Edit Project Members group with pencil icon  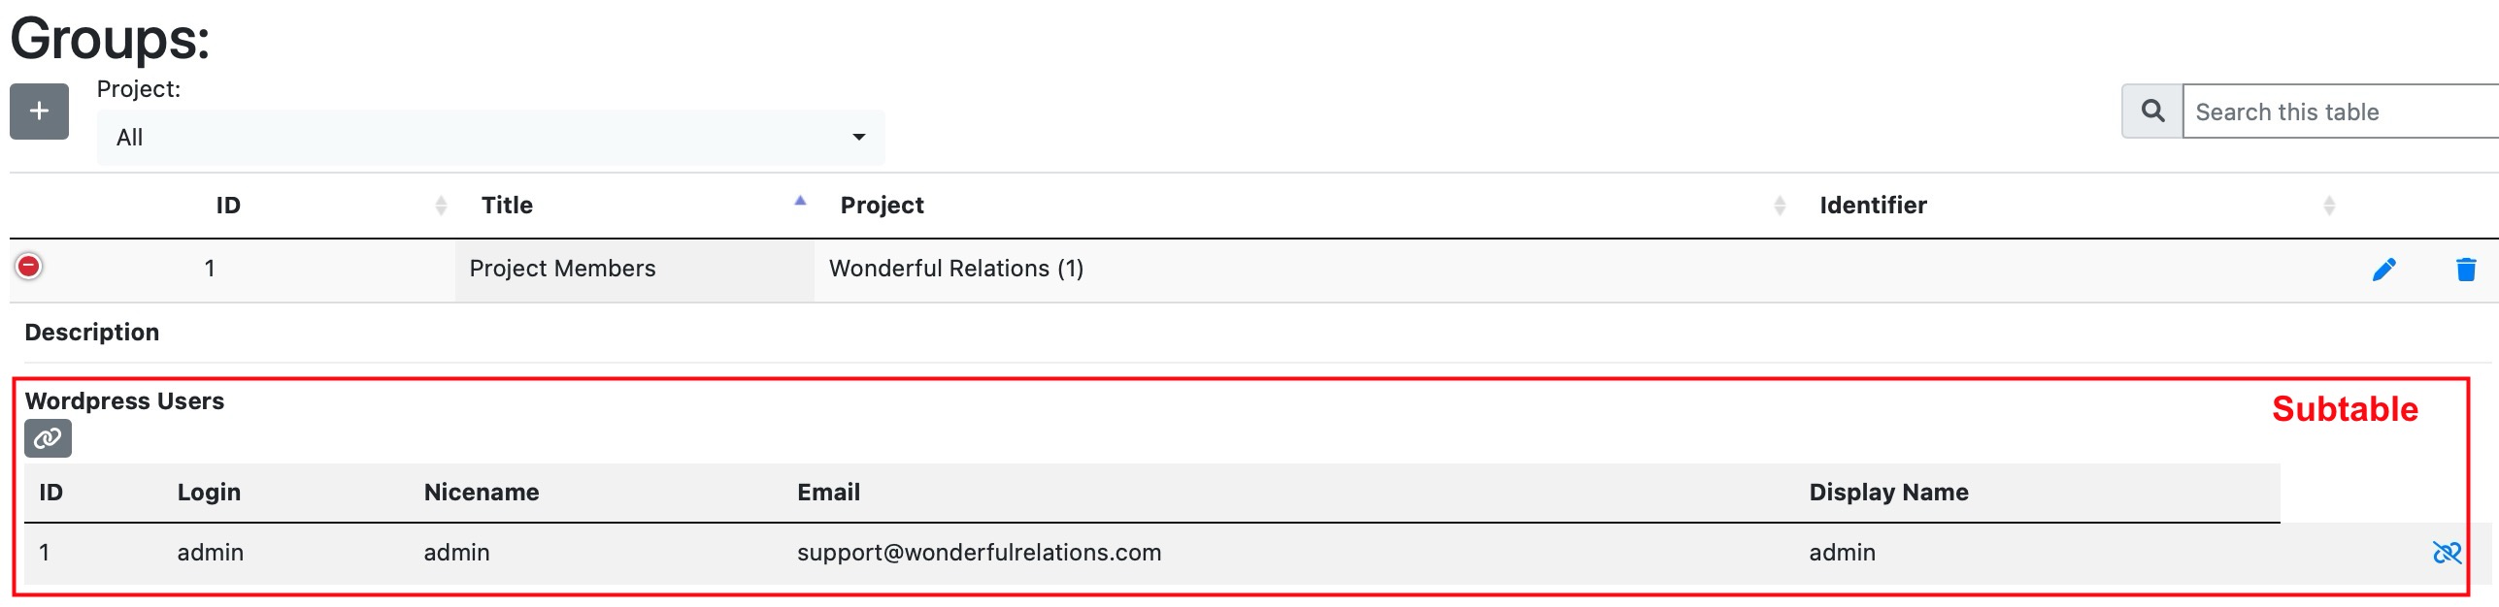click(x=2383, y=270)
